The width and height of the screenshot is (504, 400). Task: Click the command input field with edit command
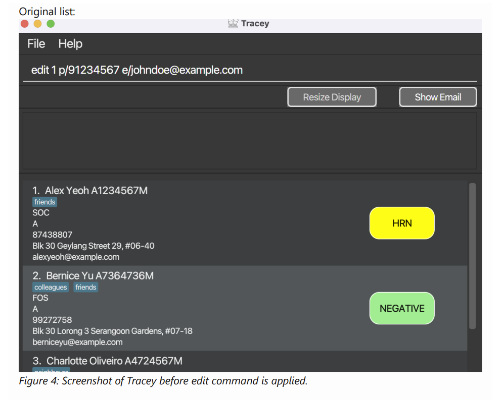pyautogui.click(x=250, y=70)
